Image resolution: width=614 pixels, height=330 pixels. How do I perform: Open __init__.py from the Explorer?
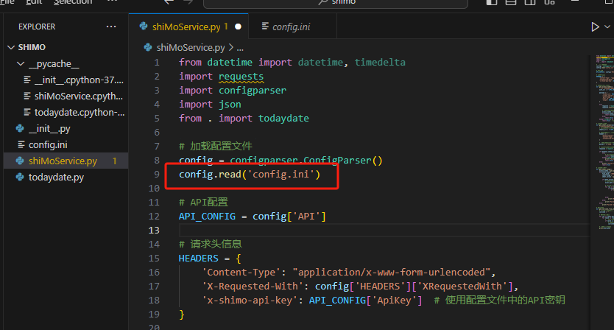point(49,128)
